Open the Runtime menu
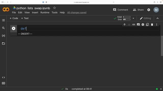Image resolution: width=163 pixels, height=91 pixels. (x=45, y=12)
